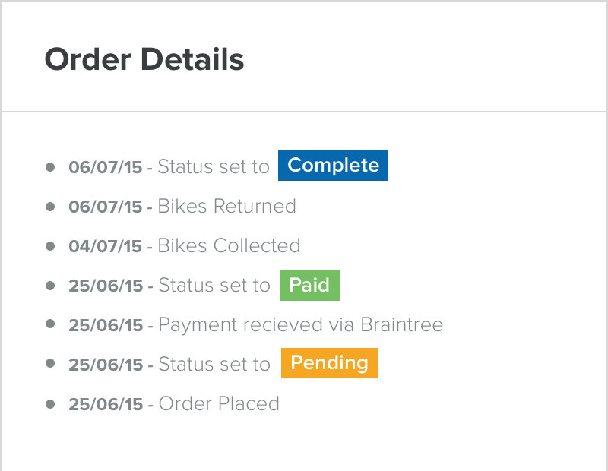Select the Order Details heading

point(144,59)
